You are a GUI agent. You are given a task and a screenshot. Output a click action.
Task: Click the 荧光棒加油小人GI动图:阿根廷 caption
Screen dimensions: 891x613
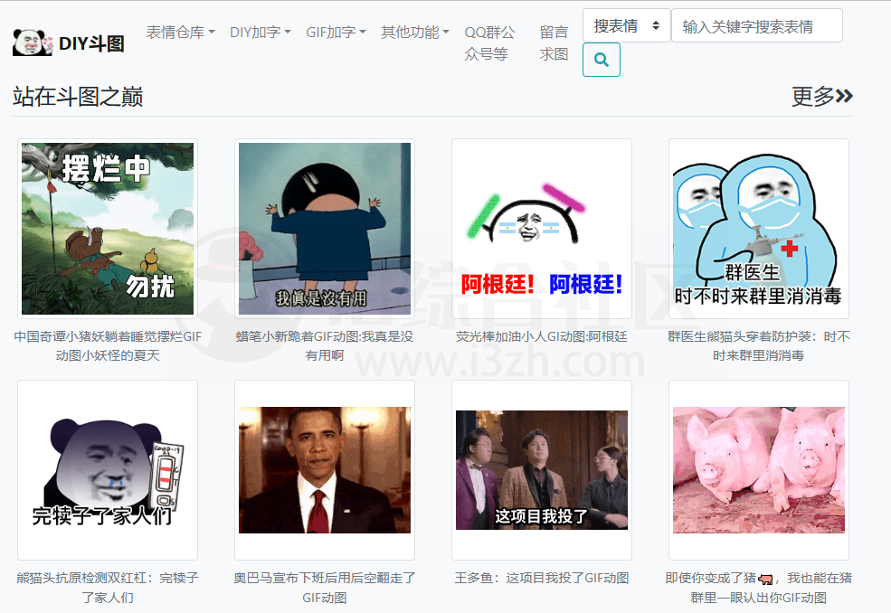pos(542,336)
